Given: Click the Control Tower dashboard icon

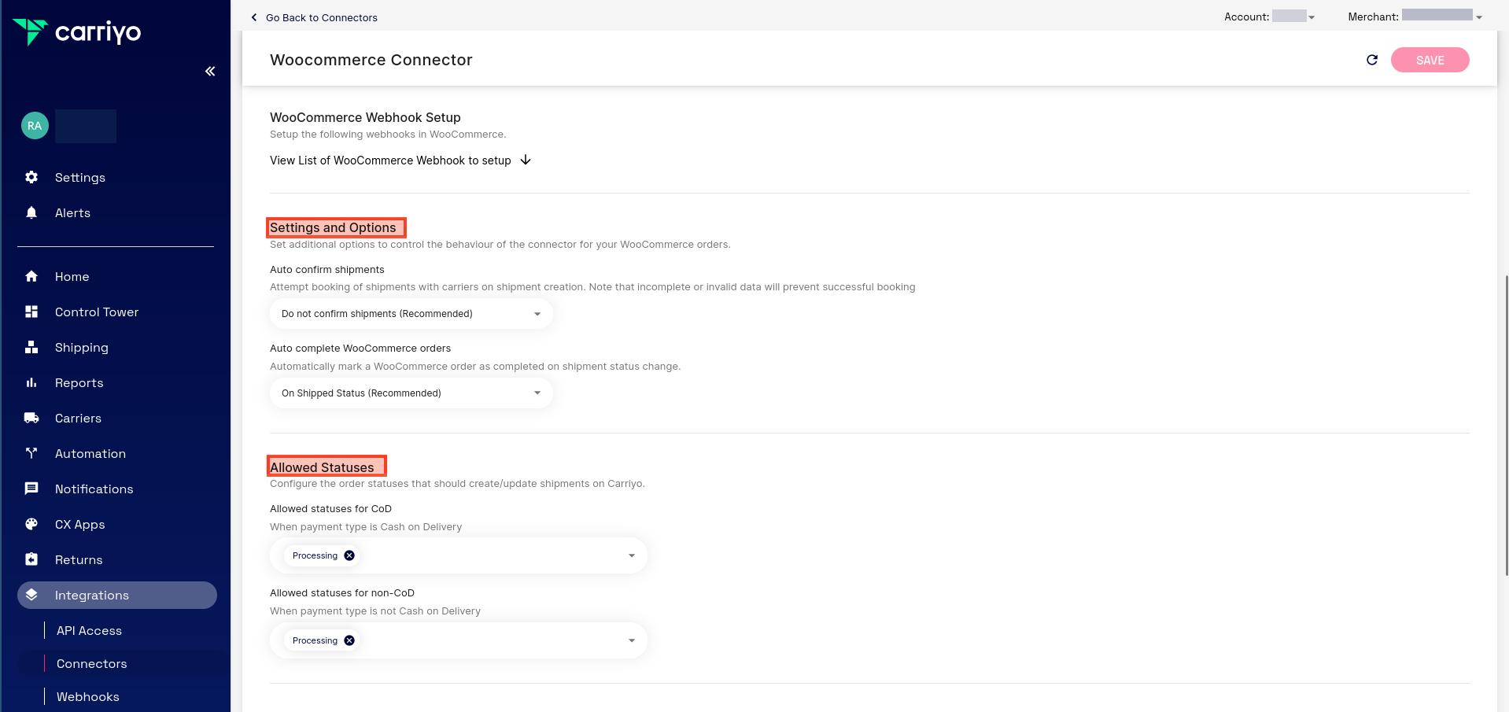Looking at the screenshot, I should click(x=31, y=312).
